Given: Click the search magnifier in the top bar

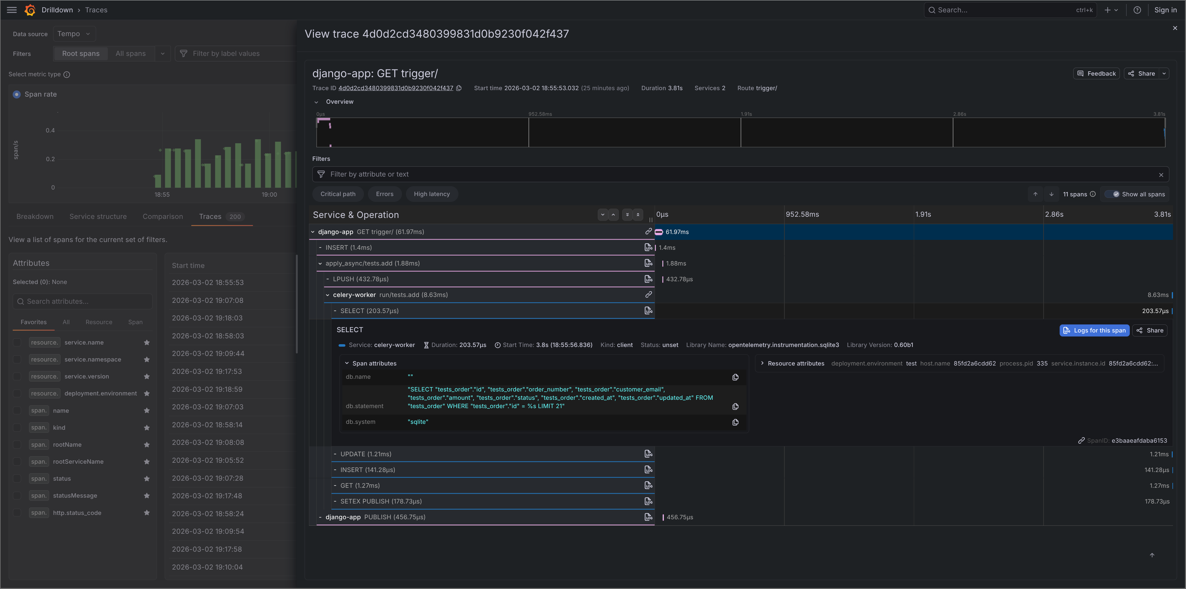Looking at the screenshot, I should (x=932, y=10).
